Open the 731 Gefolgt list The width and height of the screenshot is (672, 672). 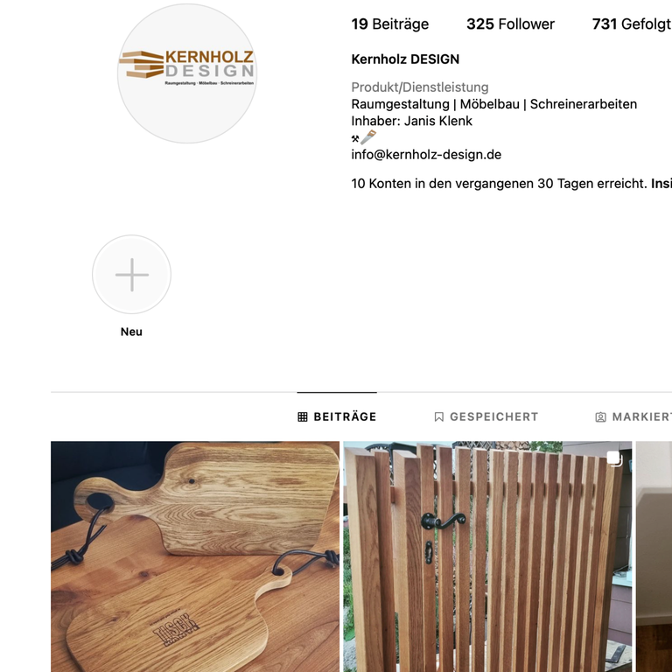632,24
